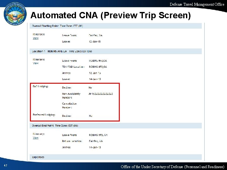Click slide number 47
This screenshot has height=170, width=227.
5,165
